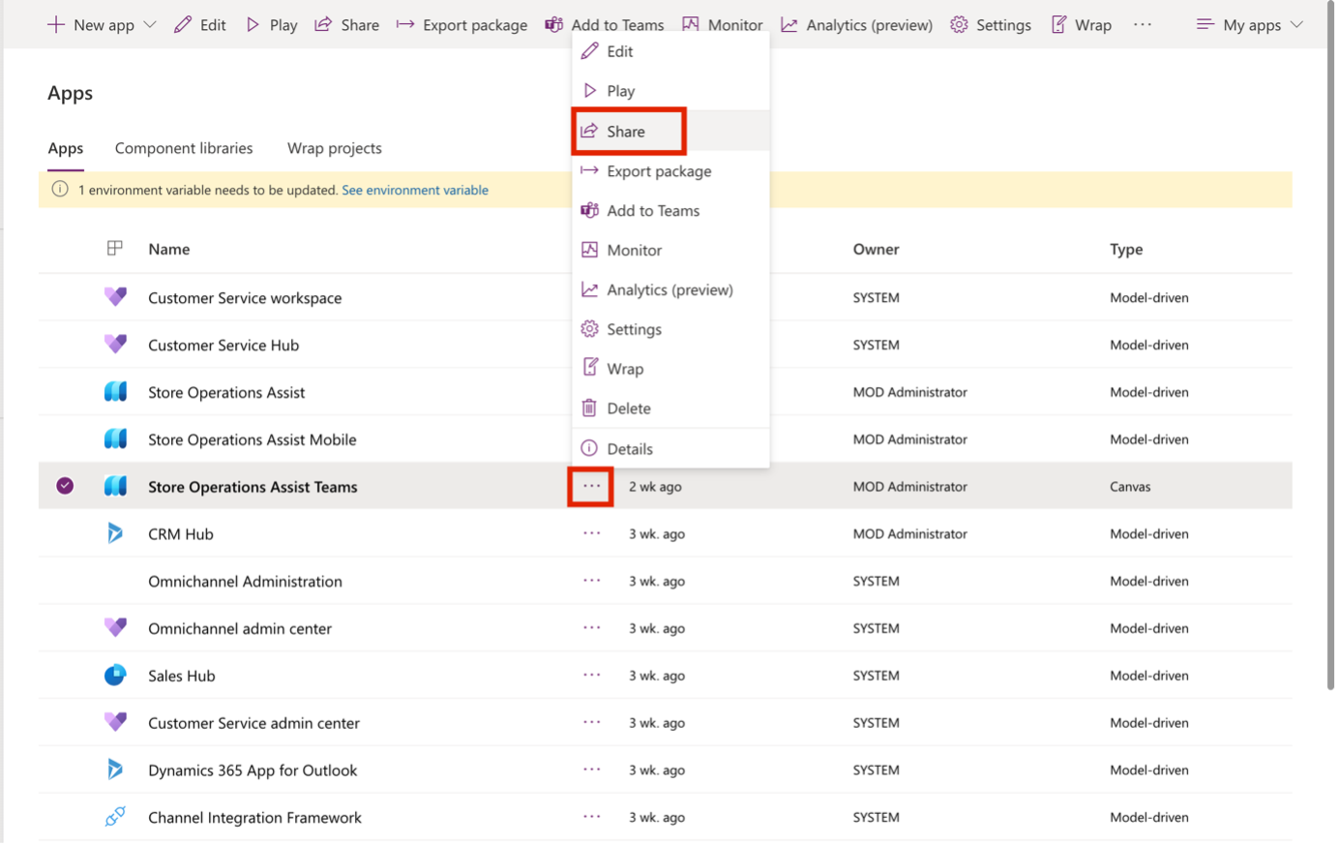
Task: Click the column chooser icon beside Name
Action: pos(114,249)
